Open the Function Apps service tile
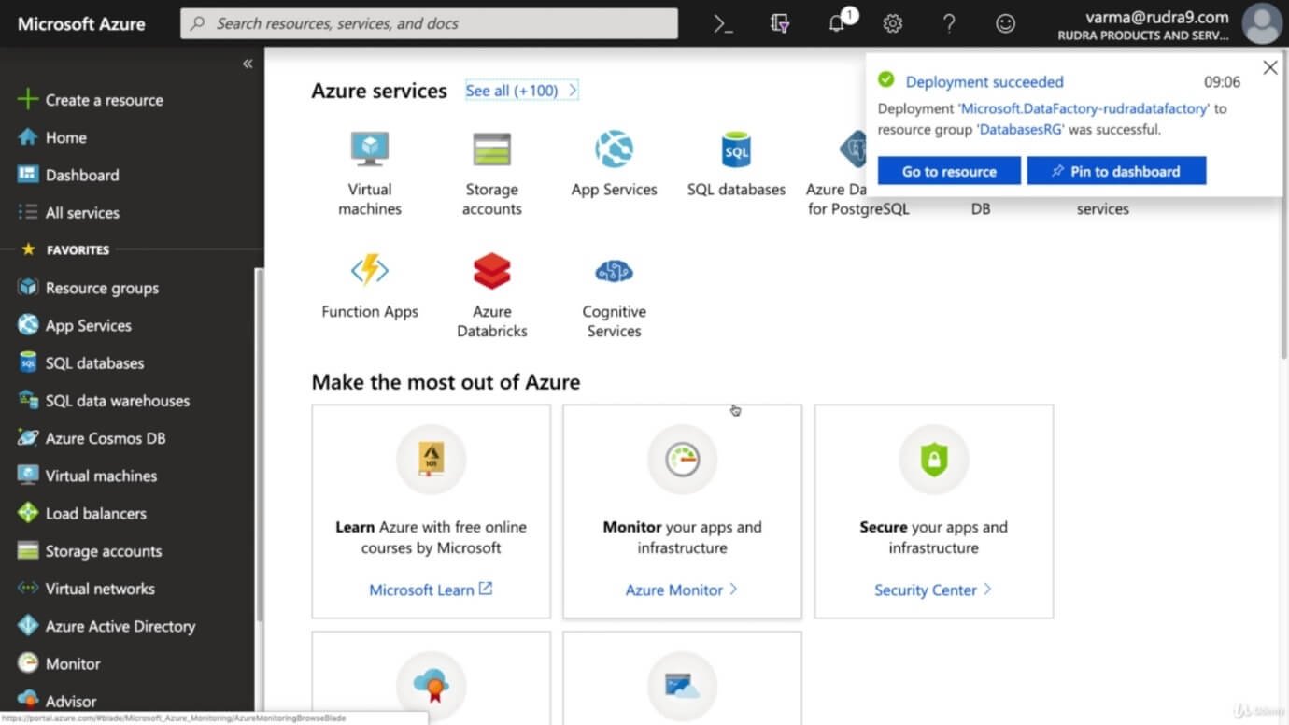Image resolution: width=1289 pixels, height=725 pixels. (x=370, y=286)
